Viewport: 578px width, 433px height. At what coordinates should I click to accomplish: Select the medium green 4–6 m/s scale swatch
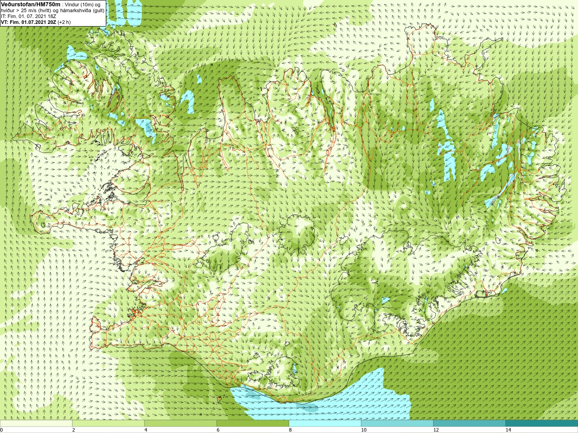point(181,424)
